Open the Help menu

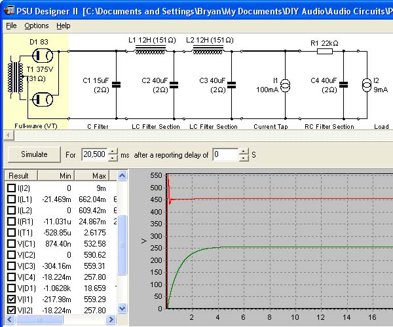click(63, 26)
